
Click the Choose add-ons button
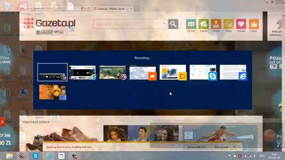196,147
